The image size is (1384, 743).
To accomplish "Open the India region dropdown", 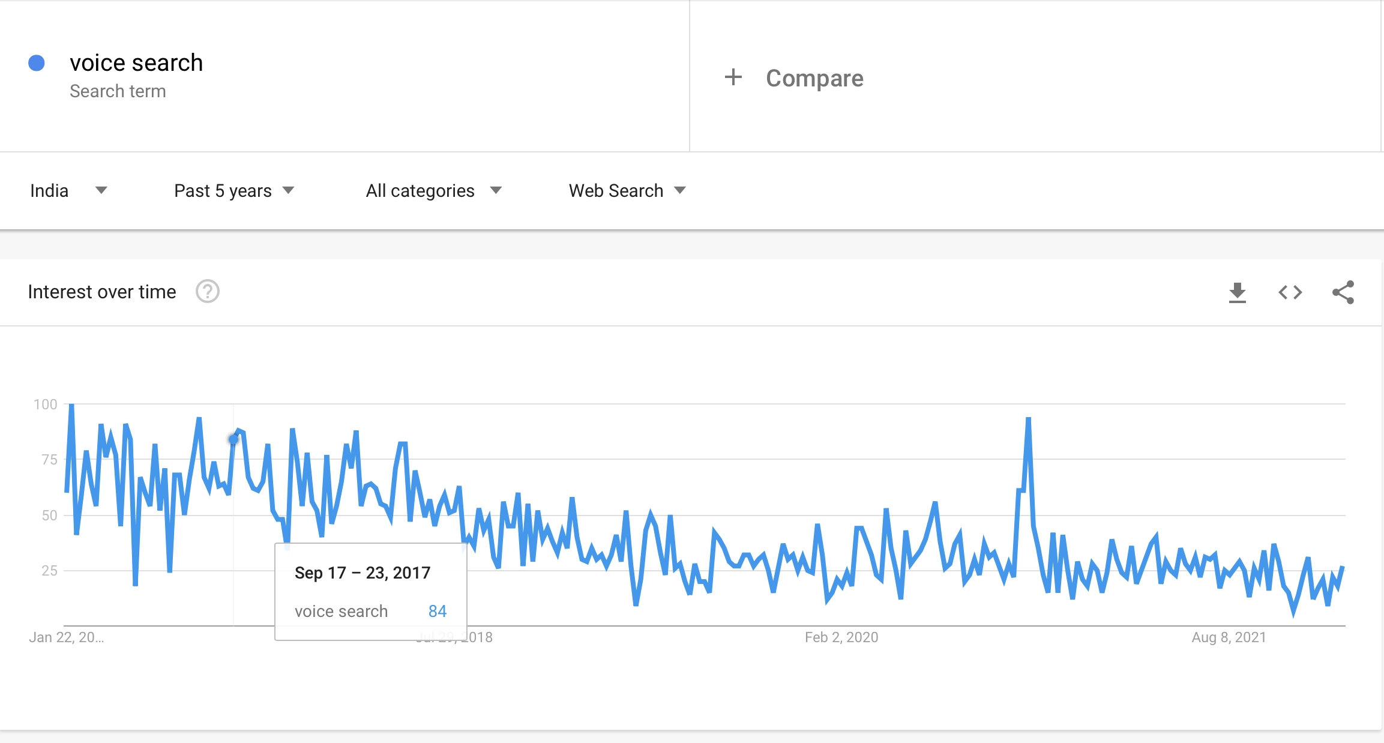I will tap(68, 191).
